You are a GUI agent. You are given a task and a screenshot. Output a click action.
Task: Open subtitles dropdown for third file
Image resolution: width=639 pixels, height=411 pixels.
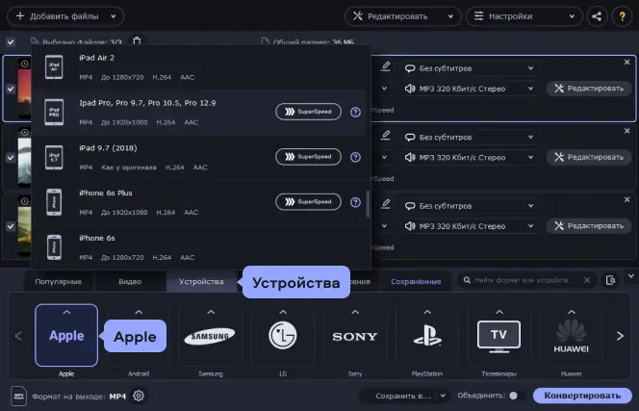coord(470,206)
